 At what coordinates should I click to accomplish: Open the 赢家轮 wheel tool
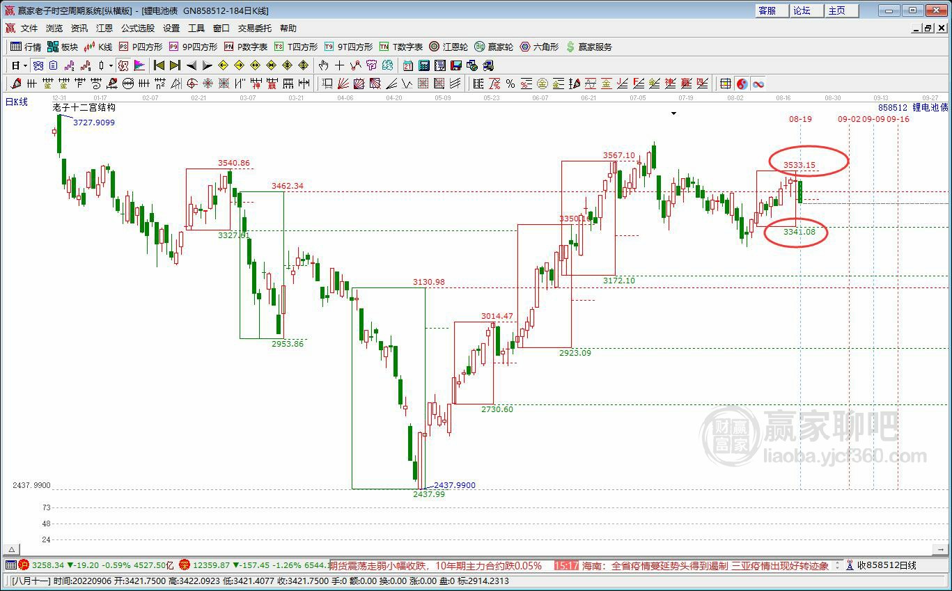[x=494, y=47]
